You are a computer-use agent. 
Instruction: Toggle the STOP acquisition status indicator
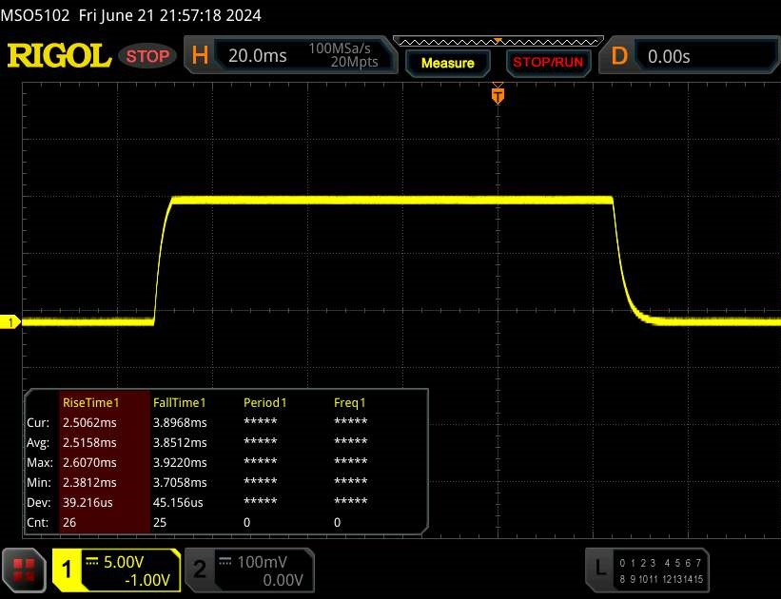pos(147,56)
